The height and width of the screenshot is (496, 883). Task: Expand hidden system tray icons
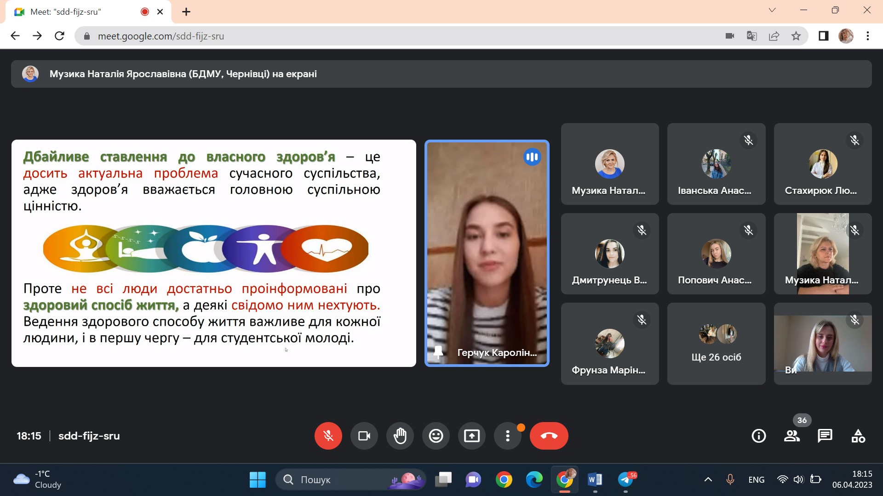[x=708, y=479]
